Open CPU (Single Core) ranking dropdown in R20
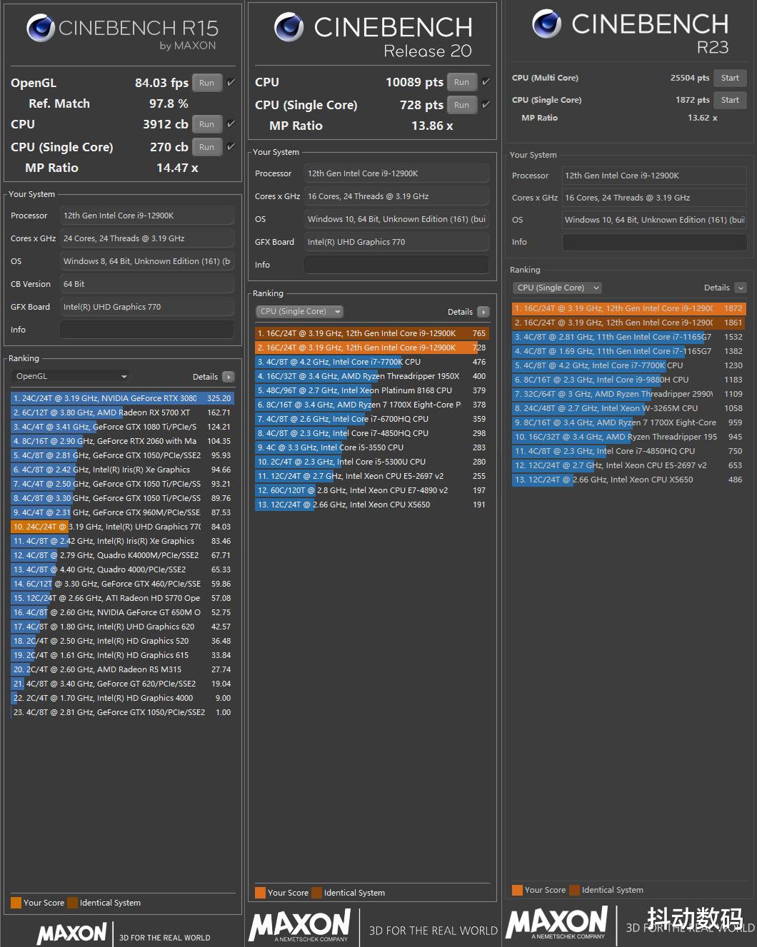757x947 pixels. 299,311
